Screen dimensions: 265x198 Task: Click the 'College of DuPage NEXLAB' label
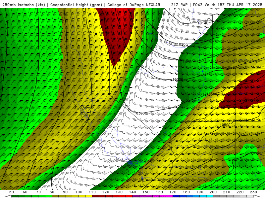(133, 5)
